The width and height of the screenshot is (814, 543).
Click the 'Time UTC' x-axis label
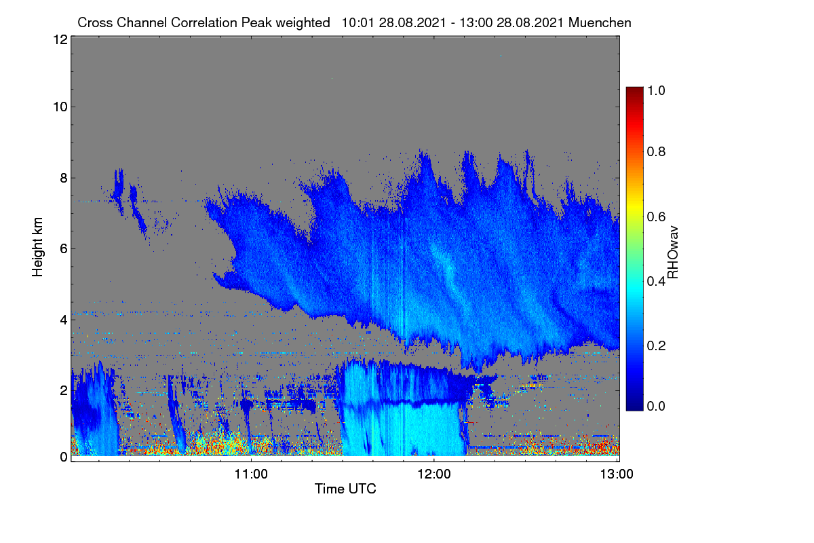(x=345, y=488)
